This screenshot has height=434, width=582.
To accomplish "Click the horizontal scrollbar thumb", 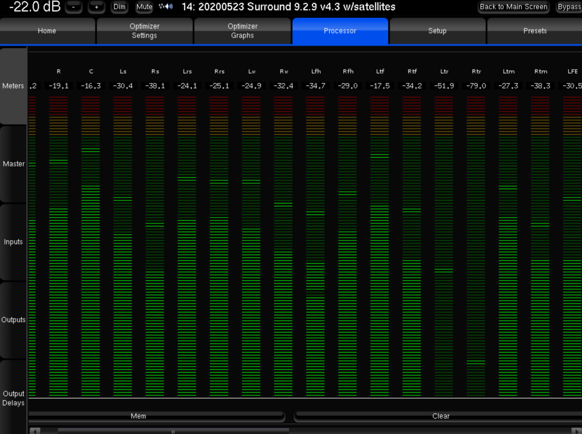I will (x=173, y=431).
